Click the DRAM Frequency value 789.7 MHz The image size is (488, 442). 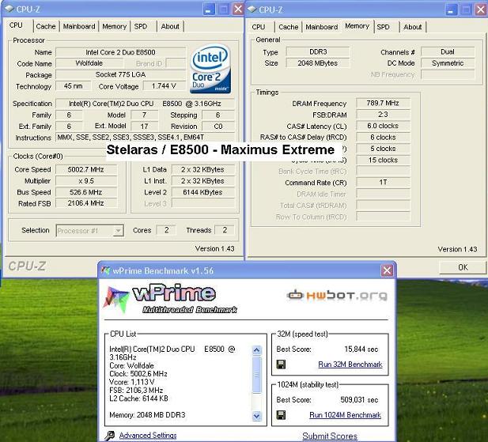coord(383,103)
